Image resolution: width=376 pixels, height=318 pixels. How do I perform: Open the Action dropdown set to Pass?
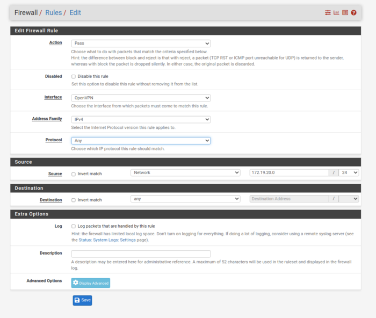[x=141, y=44]
